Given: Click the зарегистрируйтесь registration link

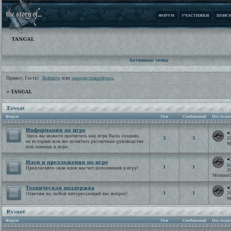Looking at the screenshot, I should (x=92, y=78).
